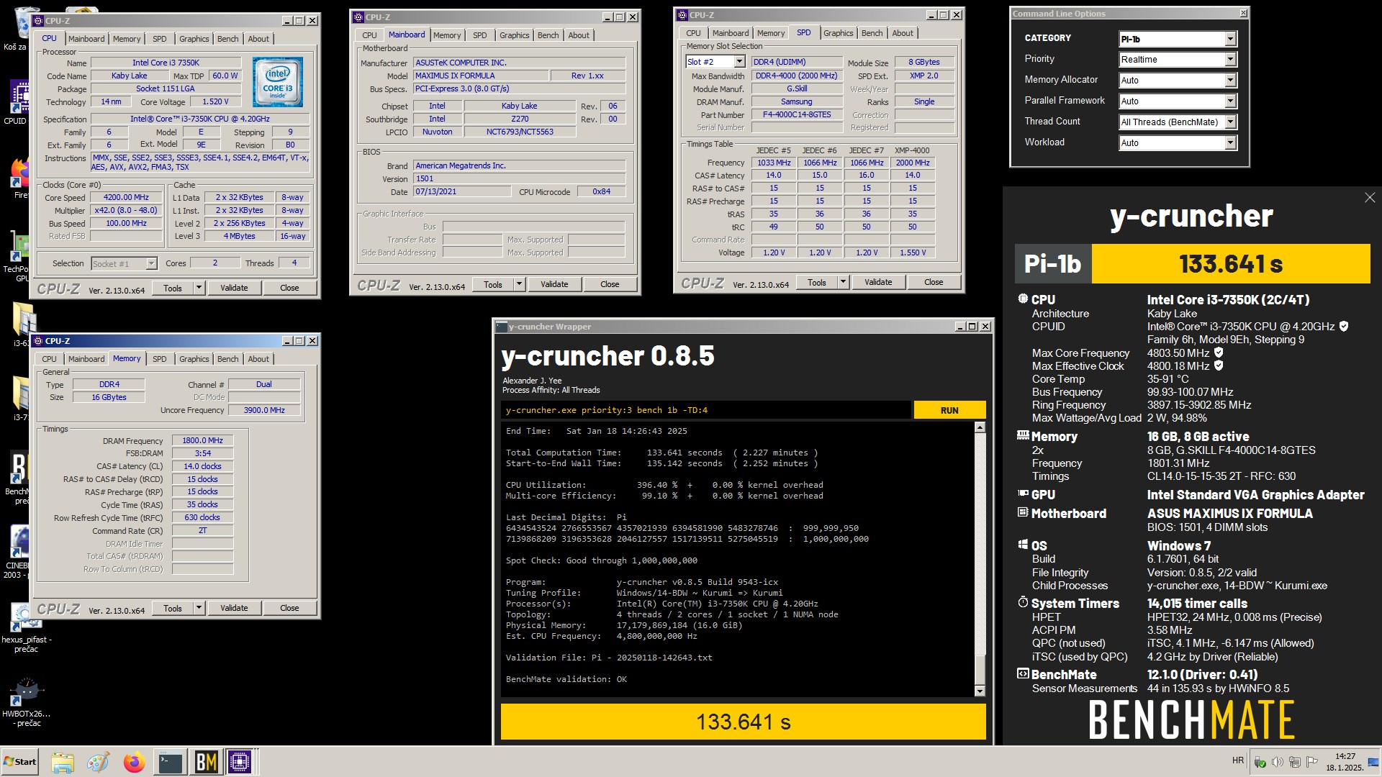Click the Memory section icon in BenchMate
The height and width of the screenshot is (777, 1382).
pyautogui.click(x=1023, y=435)
